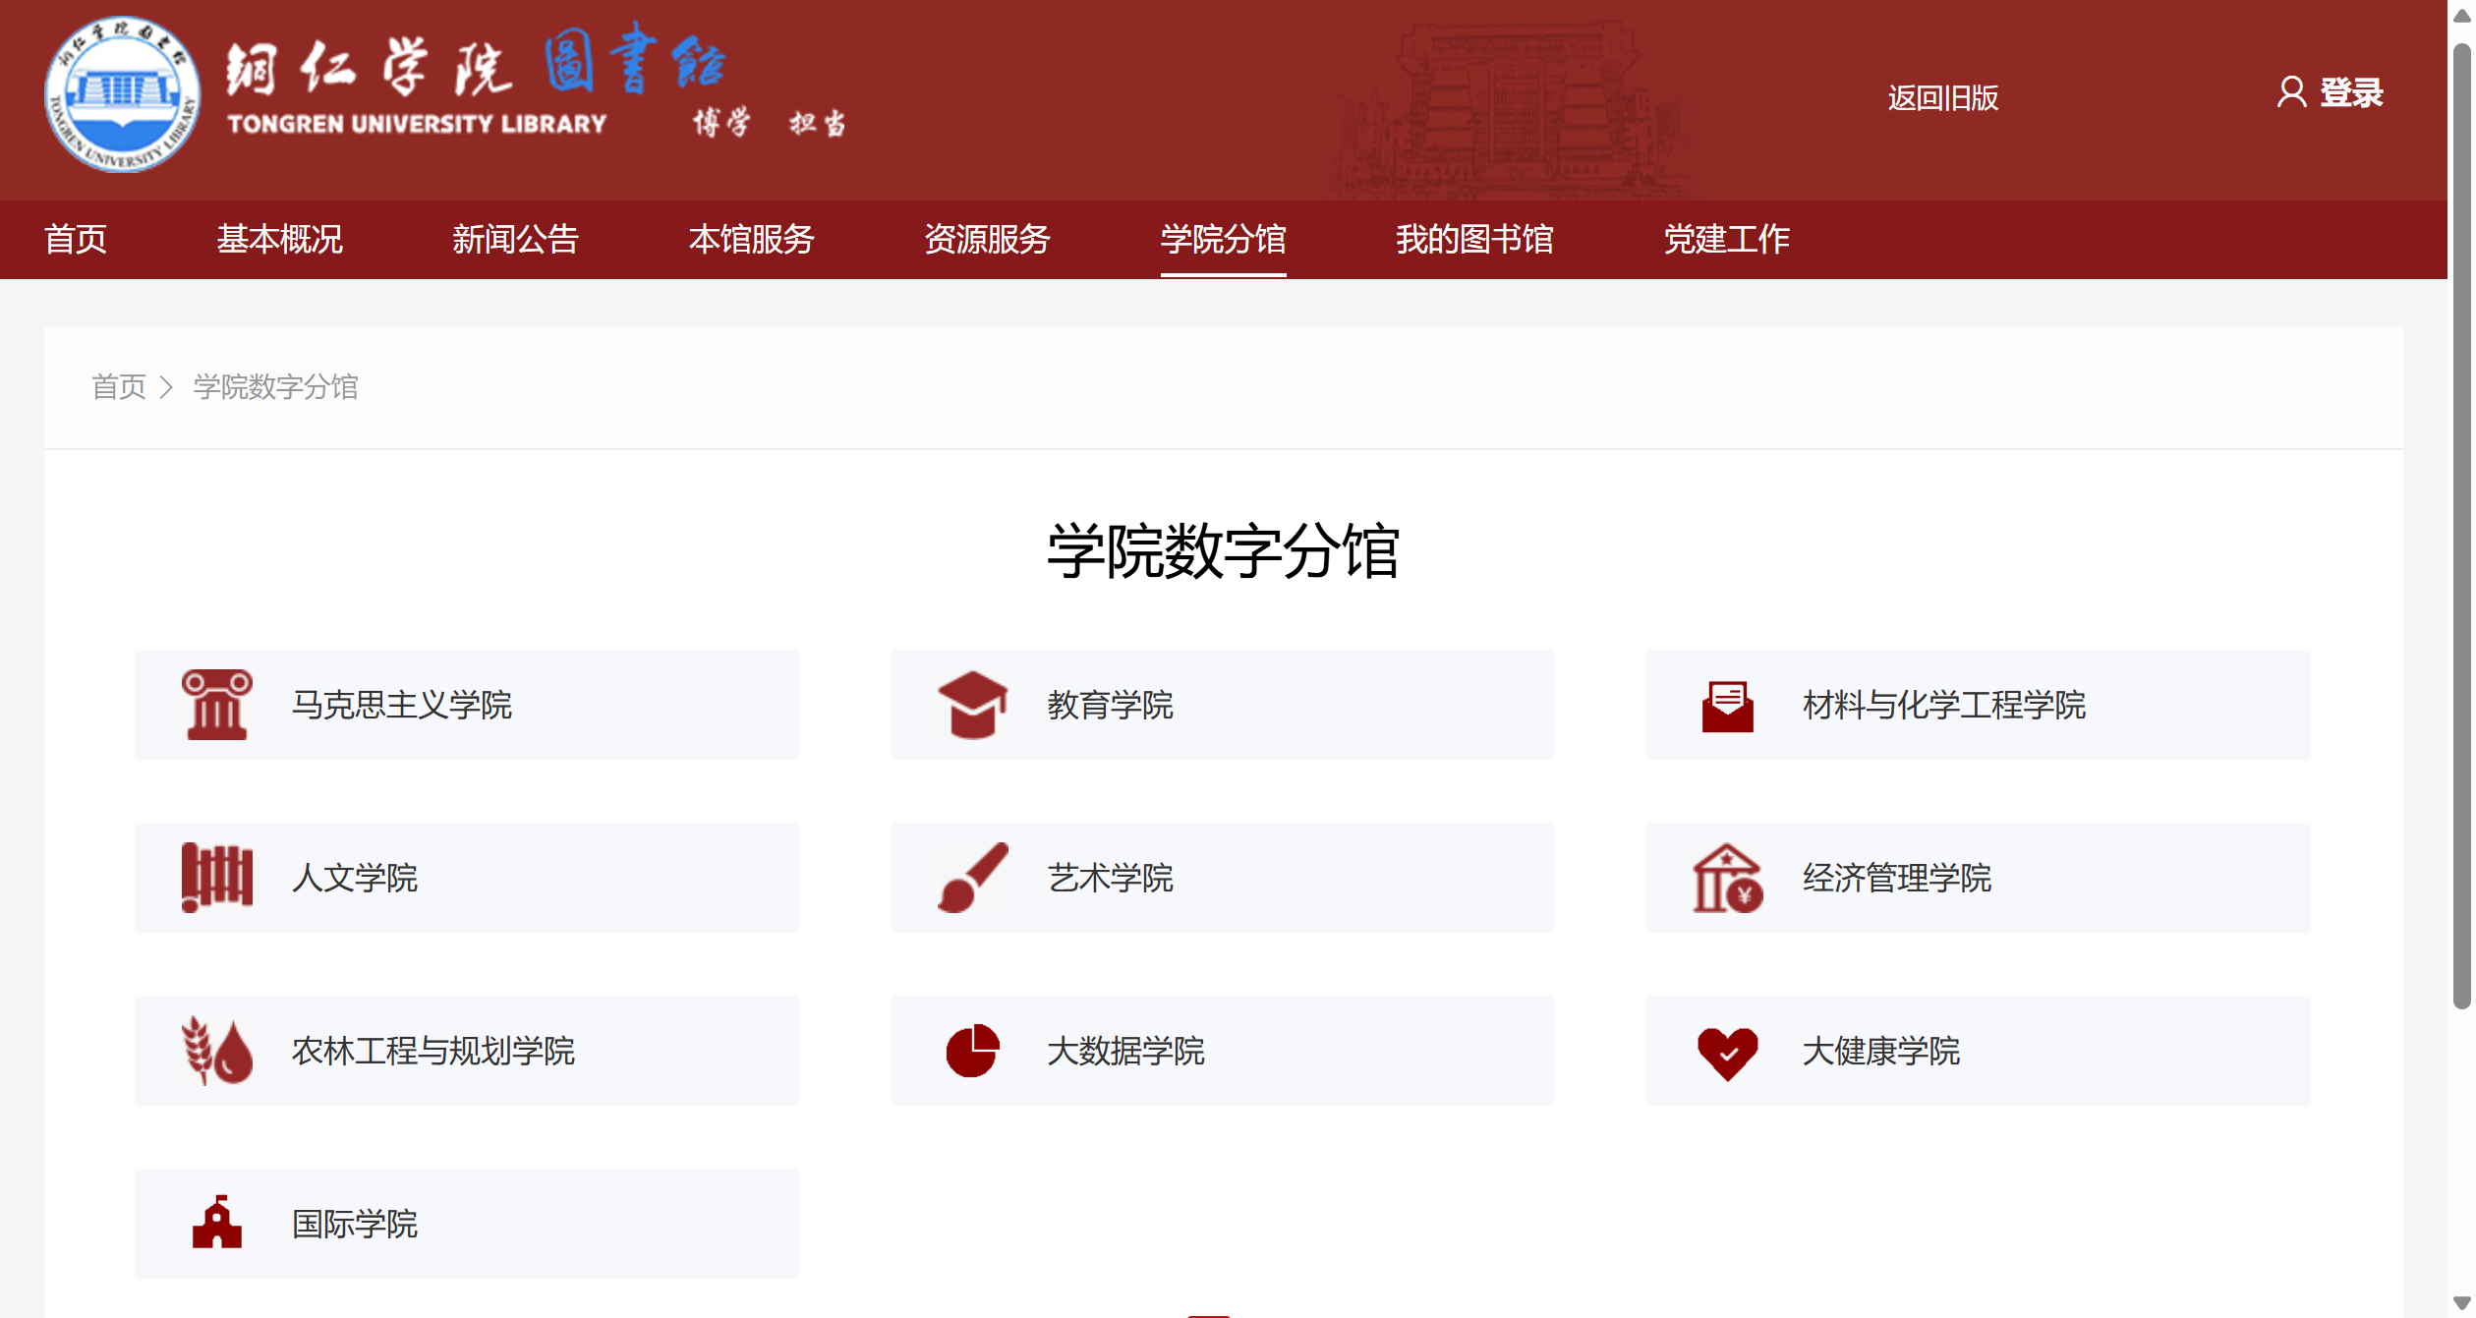Screen dimensions: 2476x1318
Task: Click the Tongren University Library logo
Action: point(122,94)
